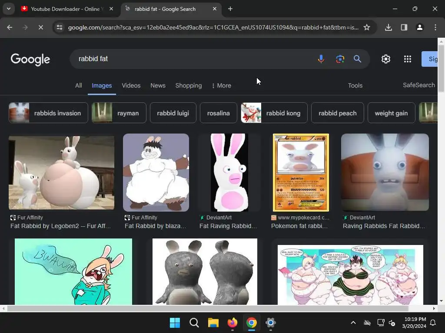Image resolution: width=445 pixels, height=333 pixels.
Task: Filter by rabbids invasion chip
Action: pyautogui.click(x=48, y=113)
